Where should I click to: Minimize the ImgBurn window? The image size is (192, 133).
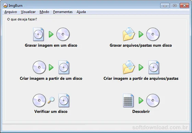coord(165,5)
